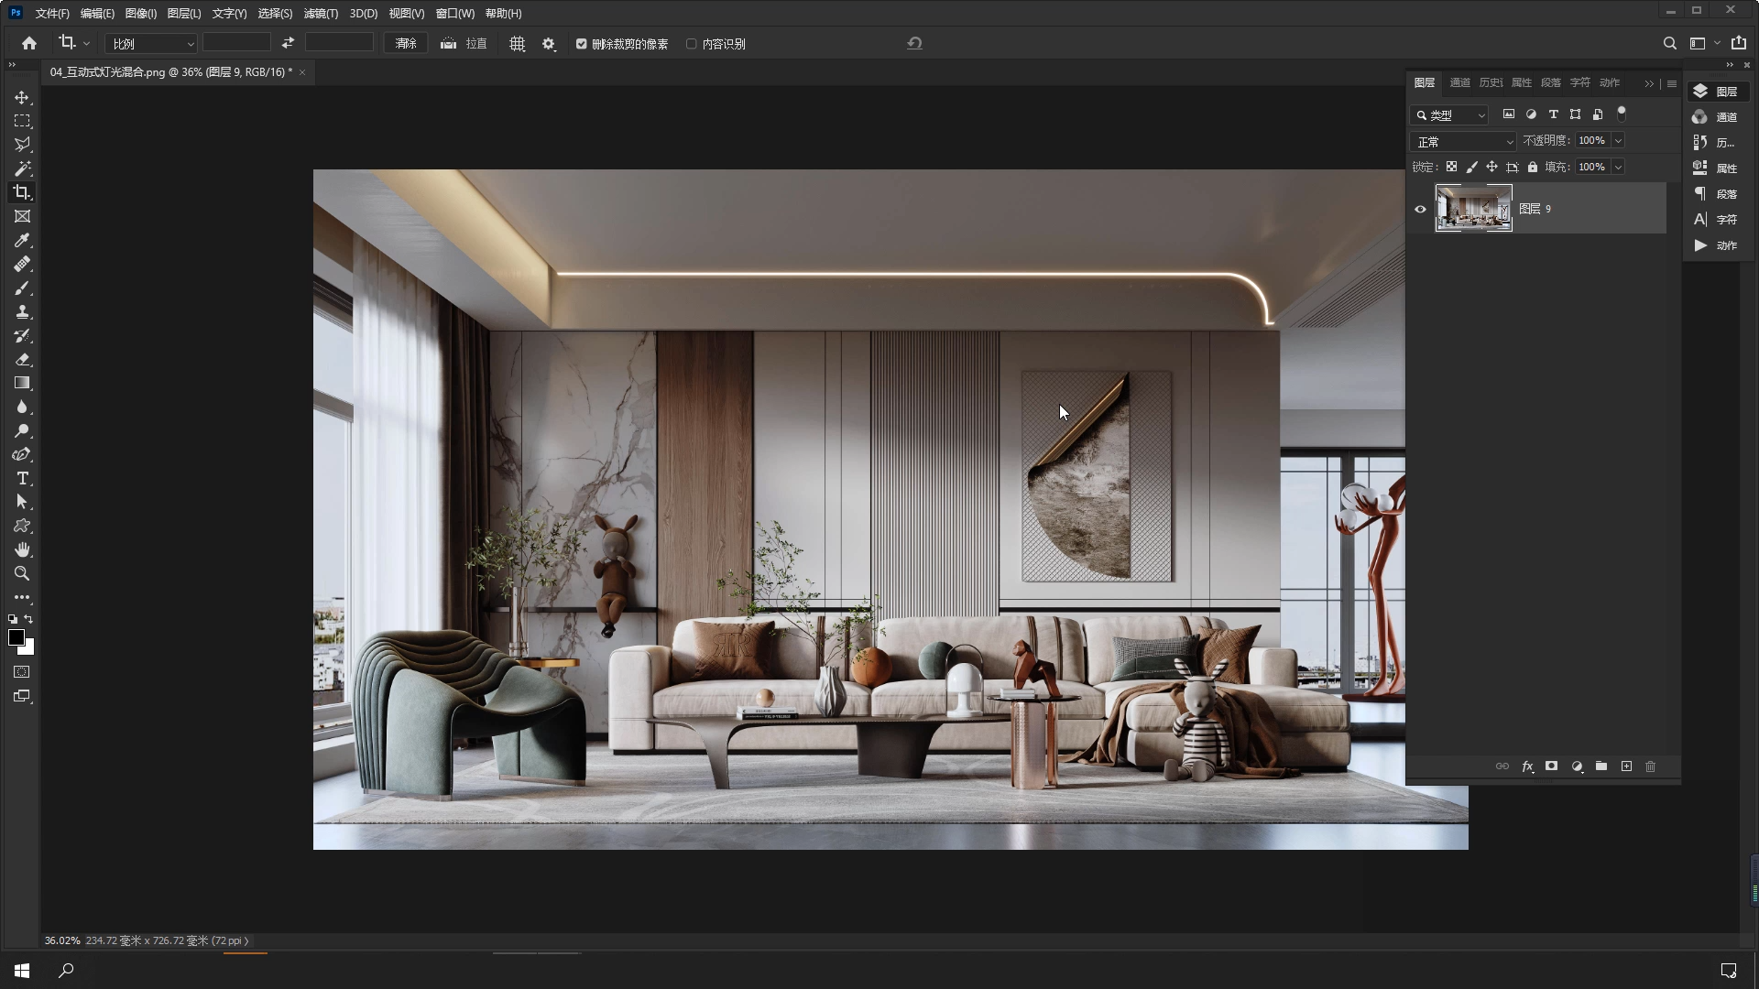The image size is (1759, 989).
Task: Select the Zoom tool
Action: 22,574
